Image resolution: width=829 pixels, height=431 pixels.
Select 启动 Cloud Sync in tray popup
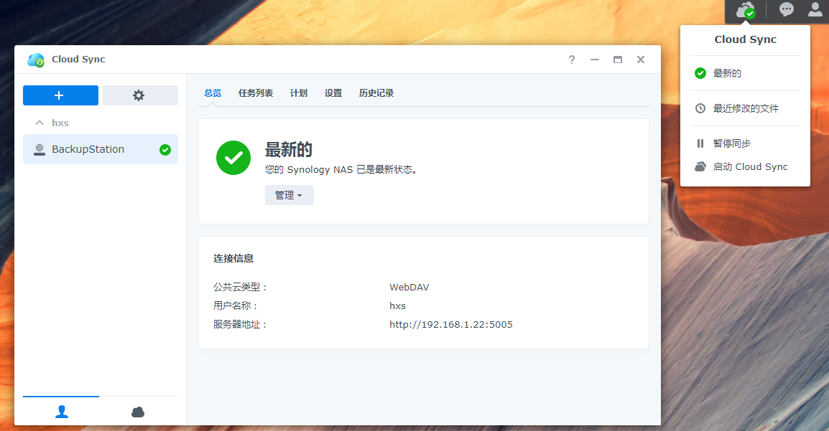coord(745,166)
